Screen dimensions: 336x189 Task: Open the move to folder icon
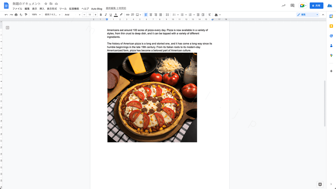point(51,4)
